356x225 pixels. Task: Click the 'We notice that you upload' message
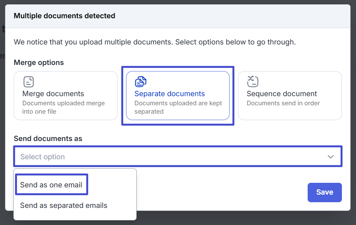click(155, 42)
